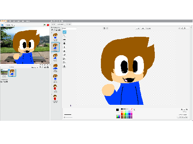This screenshot has width=193, height=144.
Task: Select the Eraser tool
Action: 64,55
